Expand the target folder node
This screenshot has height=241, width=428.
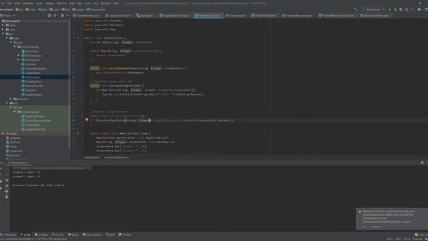click(x=3, y=134)
